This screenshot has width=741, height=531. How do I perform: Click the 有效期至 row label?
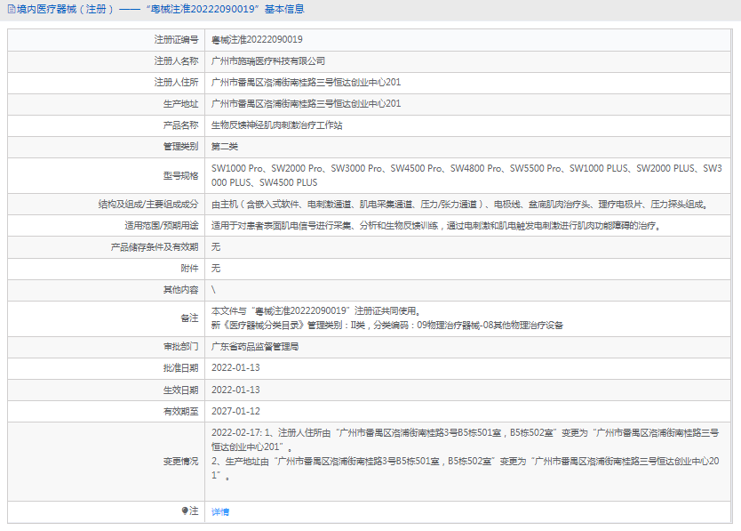coord(181,411)
